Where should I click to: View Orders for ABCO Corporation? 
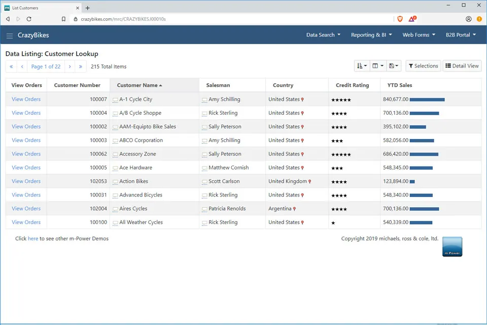tap(26, 140)
